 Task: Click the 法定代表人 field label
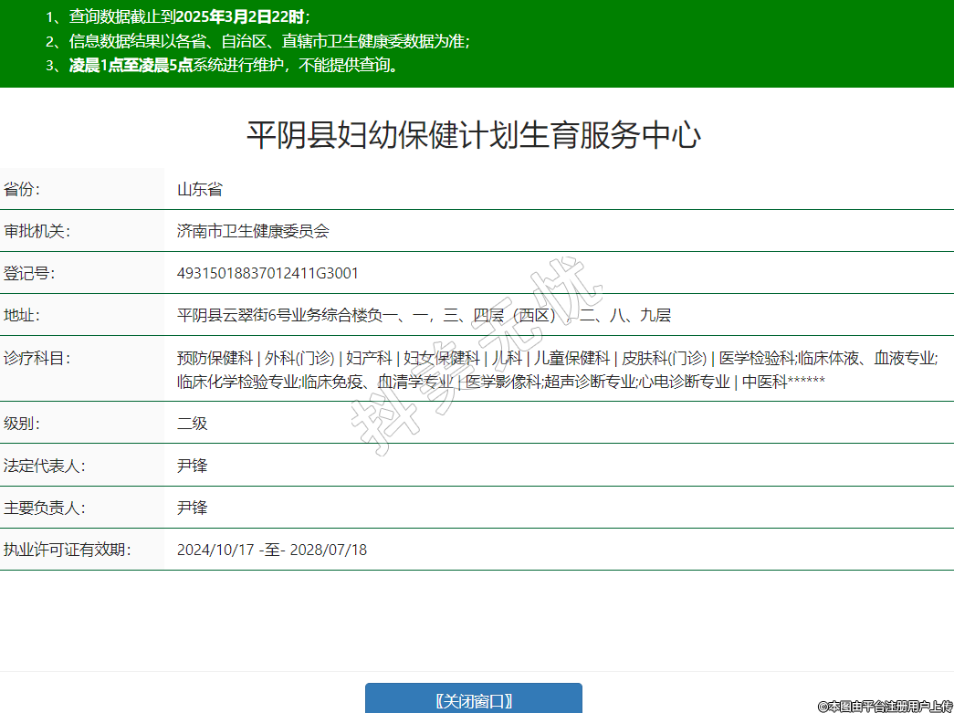coord(44,466)
